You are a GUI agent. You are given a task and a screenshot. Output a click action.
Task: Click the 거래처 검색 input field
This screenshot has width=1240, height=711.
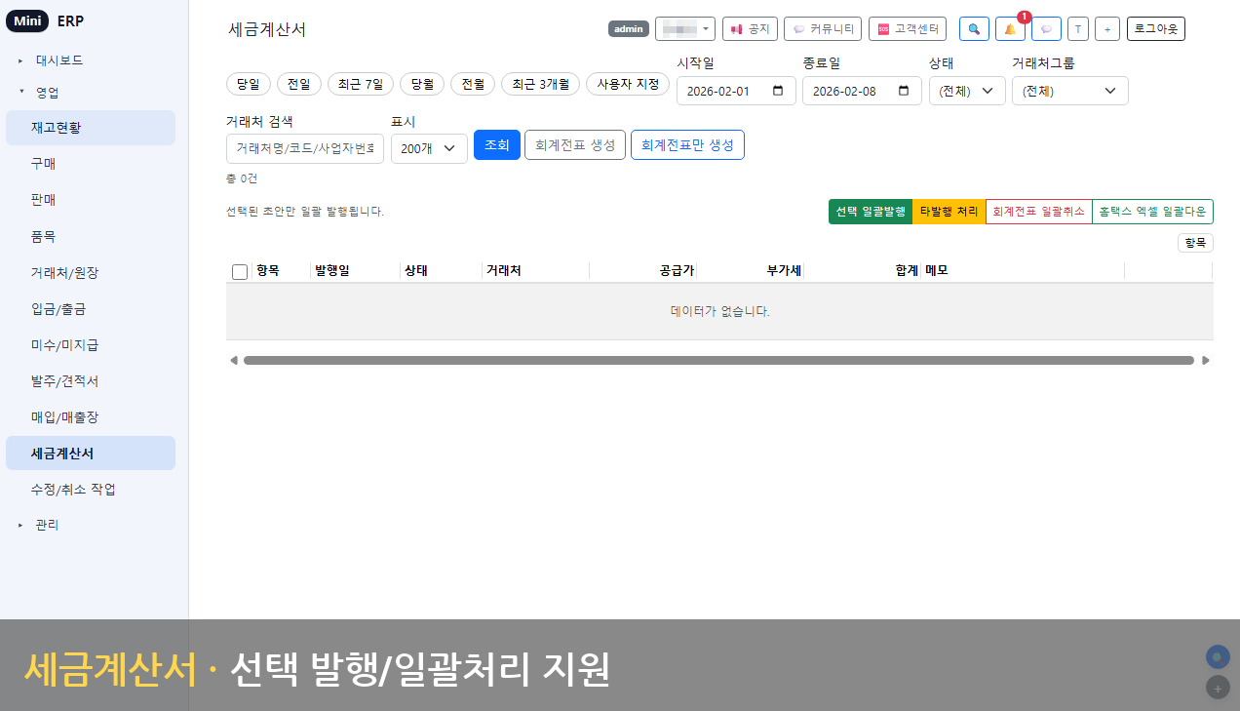(305, 148)
